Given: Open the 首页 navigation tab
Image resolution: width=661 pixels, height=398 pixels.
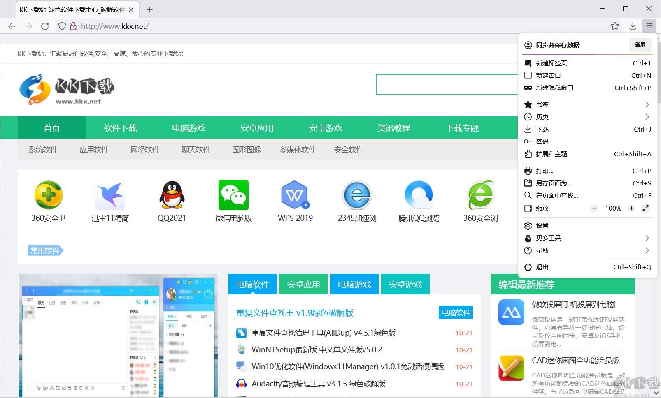Looking at the screenshot, I should (x=52, y=128).
